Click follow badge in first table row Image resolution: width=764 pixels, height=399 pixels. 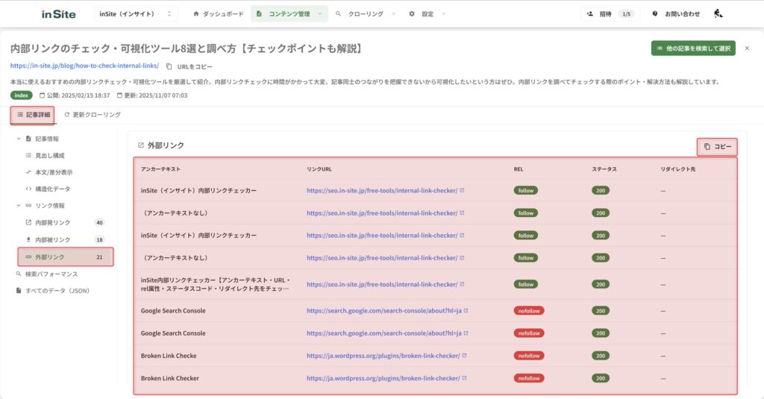coord(526,191)
